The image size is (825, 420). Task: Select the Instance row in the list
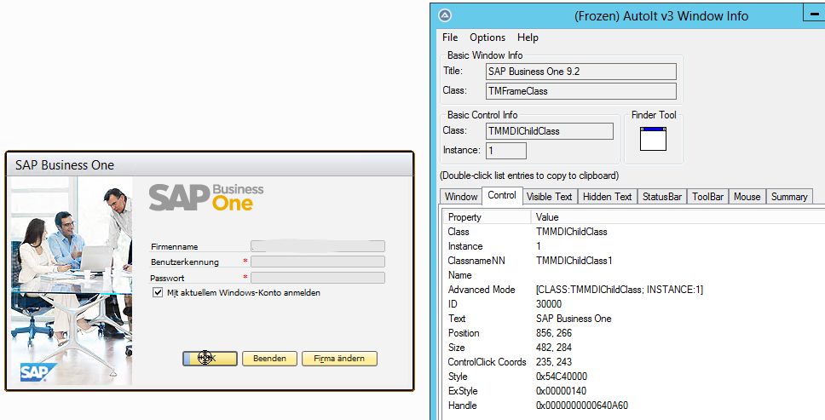click(634, 246)
